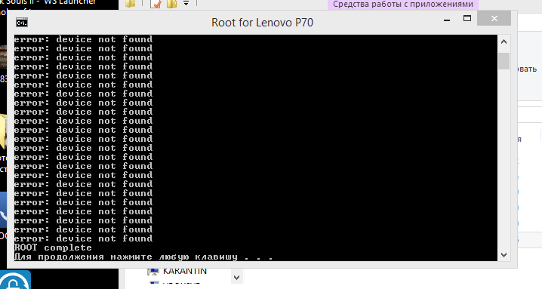Click the computer icon next to KARANTIN

pyautogui.click(x=153, y=272)
